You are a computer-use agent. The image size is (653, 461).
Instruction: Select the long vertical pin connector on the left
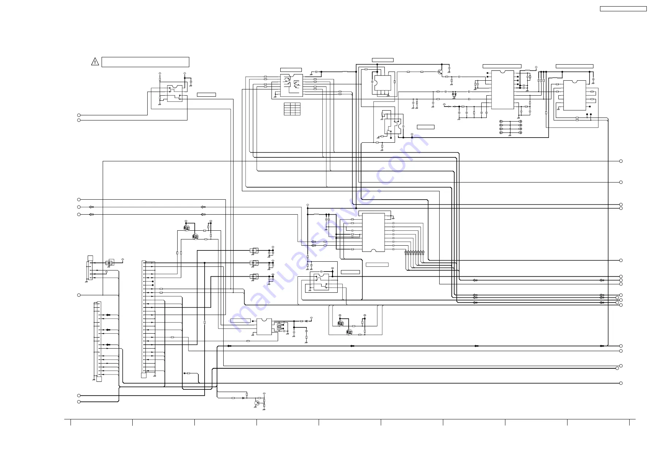point(99,339)
